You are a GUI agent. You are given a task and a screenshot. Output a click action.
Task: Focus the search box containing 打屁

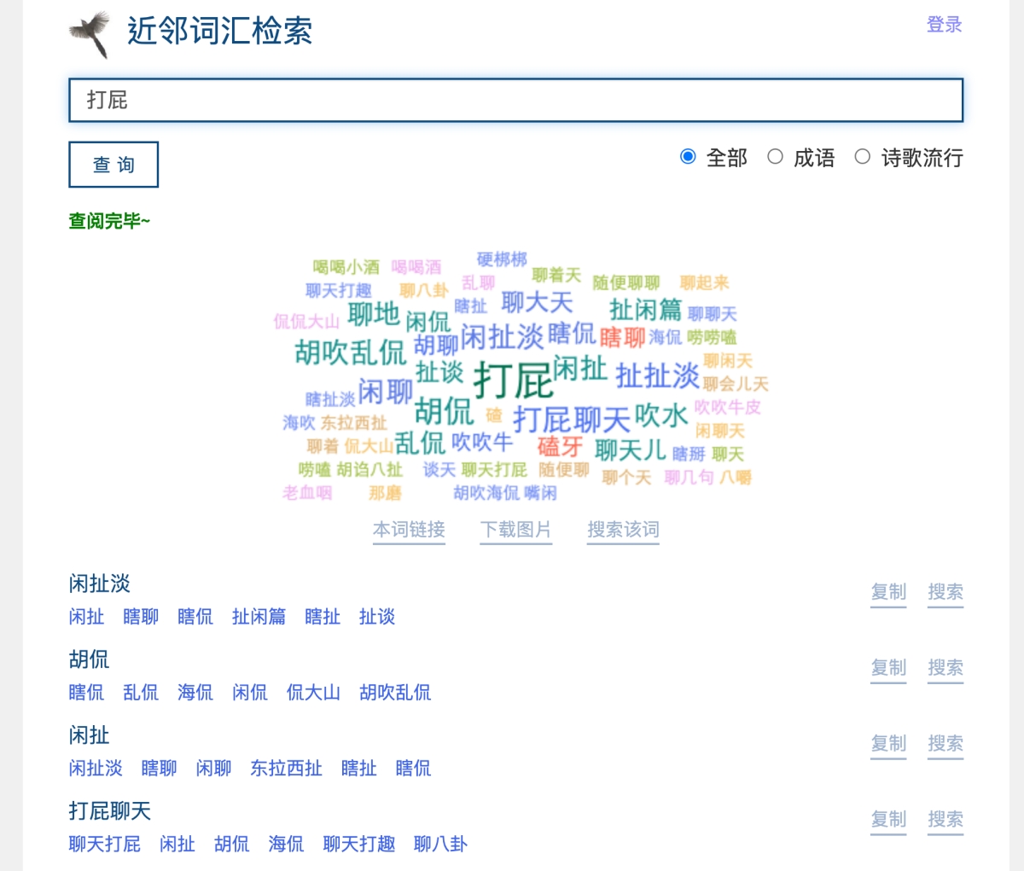click(515, 100)
